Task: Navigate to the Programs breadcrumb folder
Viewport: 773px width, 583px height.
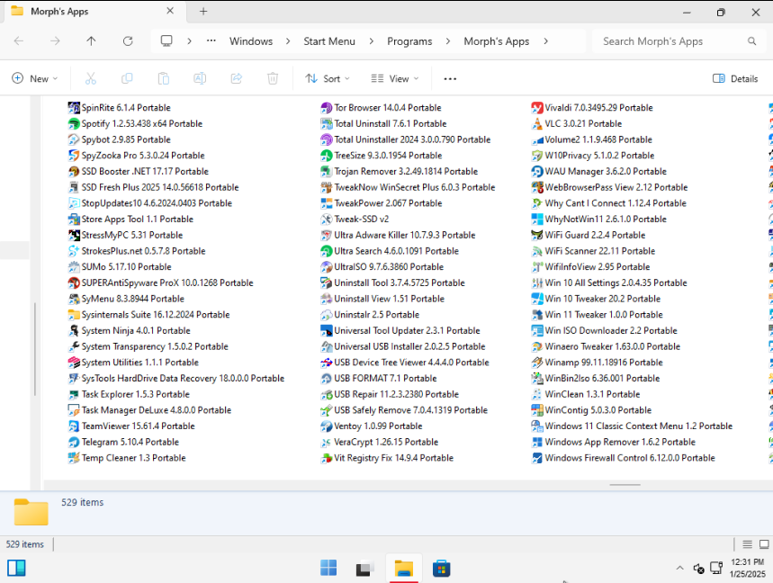Action: (409, 41)
